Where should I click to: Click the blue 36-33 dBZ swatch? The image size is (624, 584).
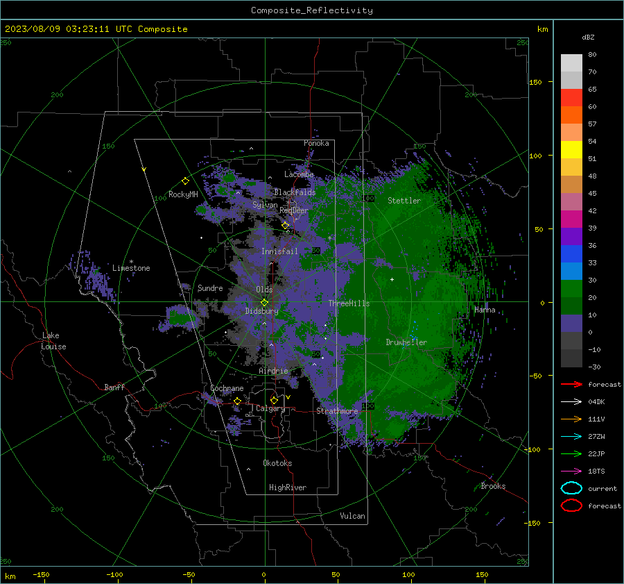pyautogui.click(x=571, y=254)
